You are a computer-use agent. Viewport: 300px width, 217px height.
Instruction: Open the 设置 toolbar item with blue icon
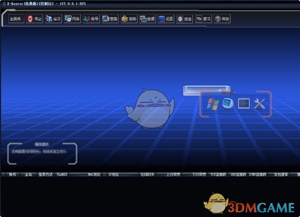[x=166, y=19]
